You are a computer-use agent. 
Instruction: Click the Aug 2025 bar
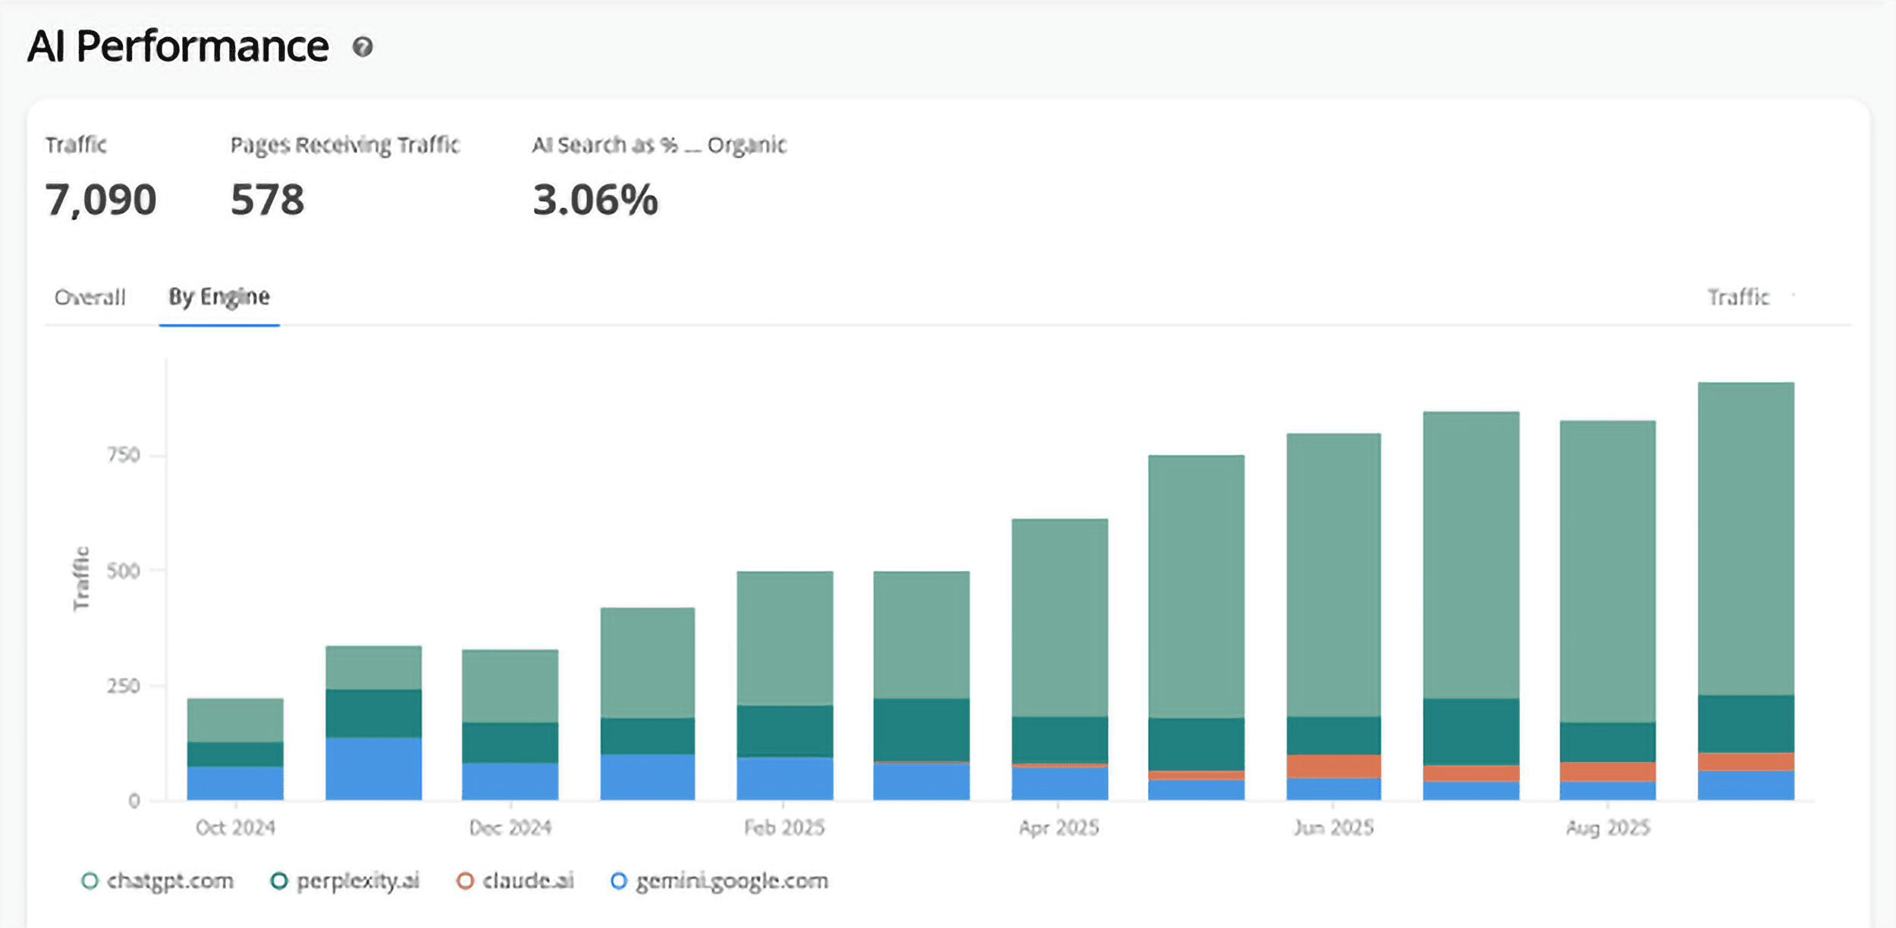pos(1608,610)
